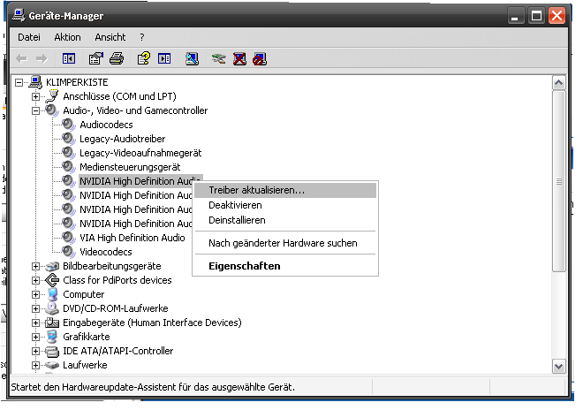Expand Class for PdiPorts devices node
583x410 pixels.
click(x=35, y=280)
